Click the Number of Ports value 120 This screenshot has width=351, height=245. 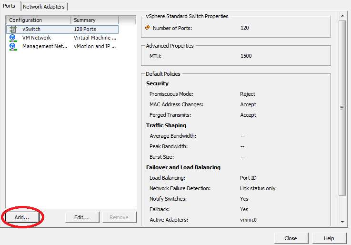tap(245, 28)
